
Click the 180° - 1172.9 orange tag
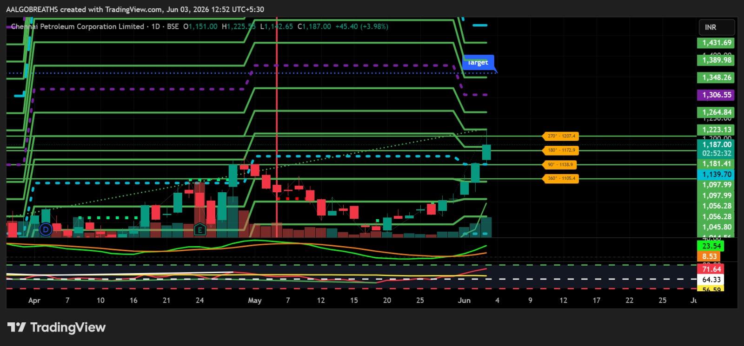point(561,150)
